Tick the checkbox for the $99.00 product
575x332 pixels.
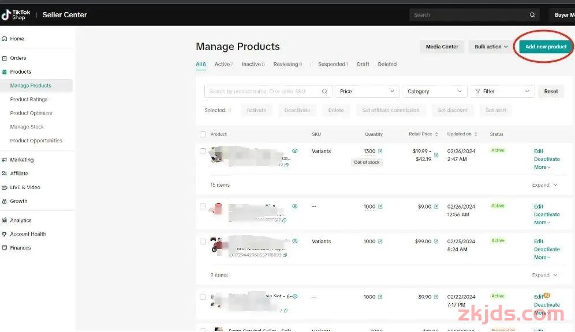[x=203, y=242]
